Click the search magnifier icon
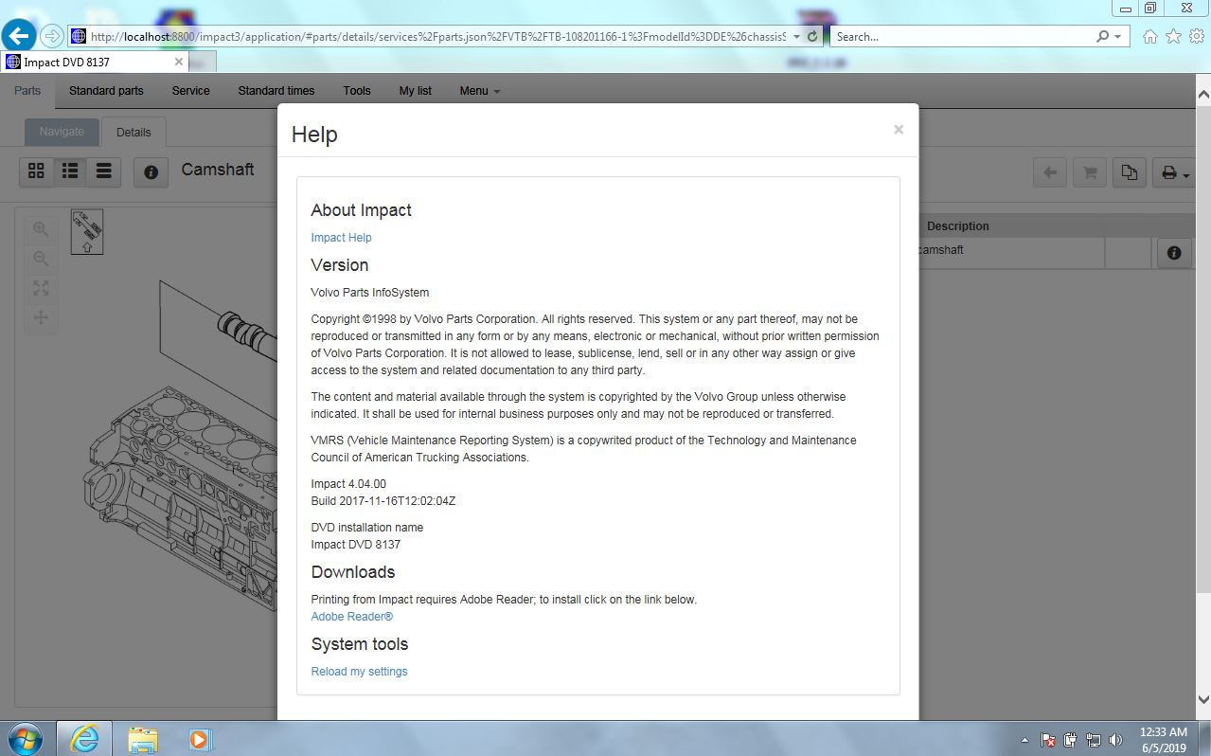1211x756 pixels. 1102,37
